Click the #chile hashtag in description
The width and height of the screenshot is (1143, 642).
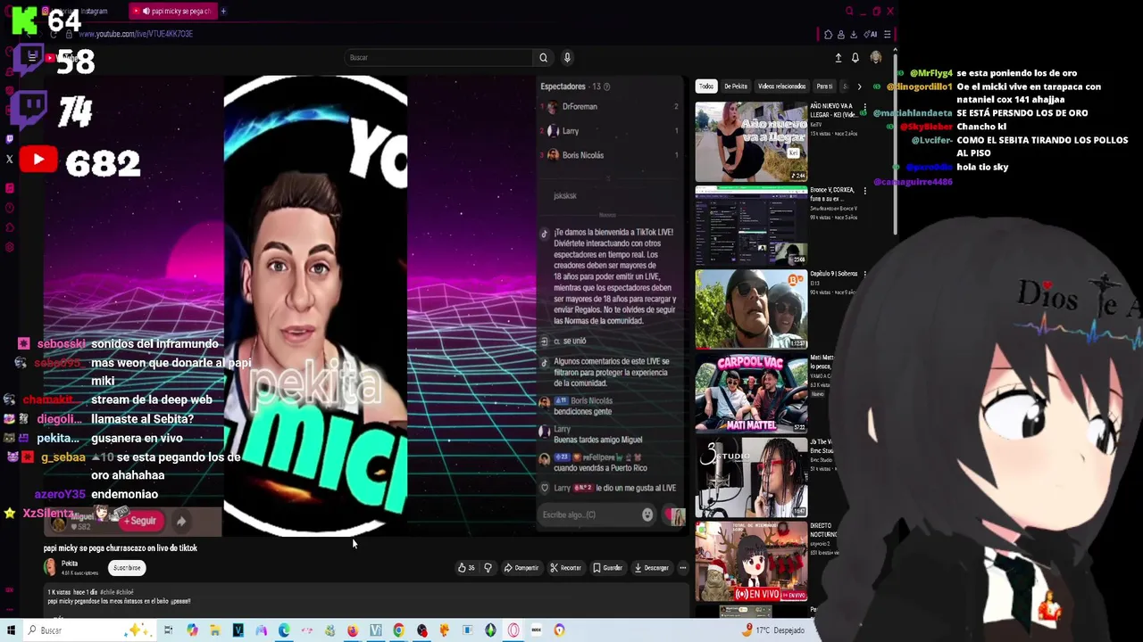coord(108,592)
